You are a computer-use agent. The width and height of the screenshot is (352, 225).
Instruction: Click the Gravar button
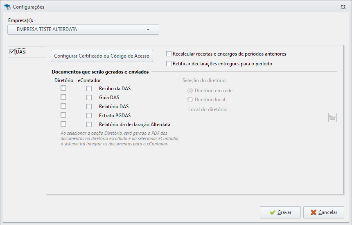pyautogui.click(x=280, y=212)
